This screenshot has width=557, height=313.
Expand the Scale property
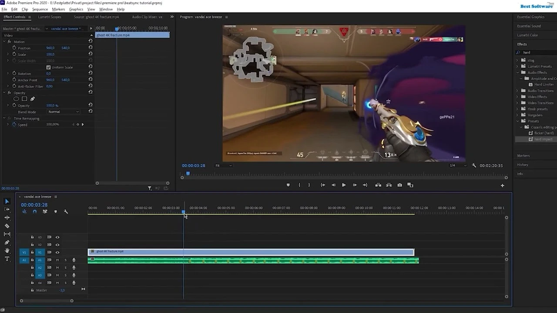tap(7, 54)
